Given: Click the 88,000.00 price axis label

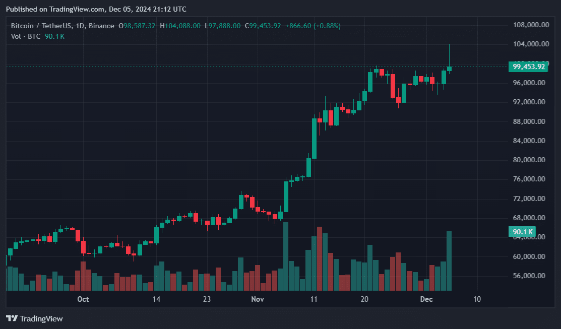Looking at the screenshot, I should [529, 121].
